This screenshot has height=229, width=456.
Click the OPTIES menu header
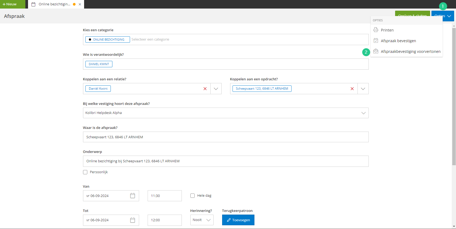pyautogui.click(x=378, y=20)
